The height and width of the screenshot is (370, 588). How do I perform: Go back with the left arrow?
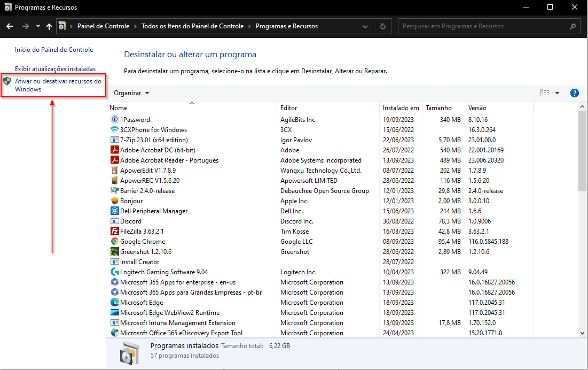point(10,26)
